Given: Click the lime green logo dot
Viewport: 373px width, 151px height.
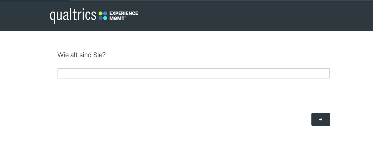Looking at the screenshot, I should (x=100, y=13).
